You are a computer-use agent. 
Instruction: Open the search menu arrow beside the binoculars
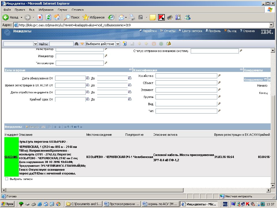[x=82, y=44]
